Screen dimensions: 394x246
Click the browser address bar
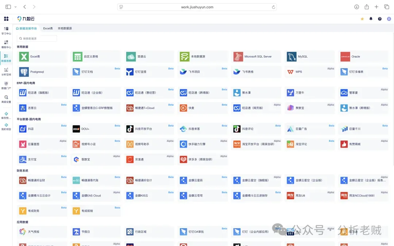[x=197, y=7]
